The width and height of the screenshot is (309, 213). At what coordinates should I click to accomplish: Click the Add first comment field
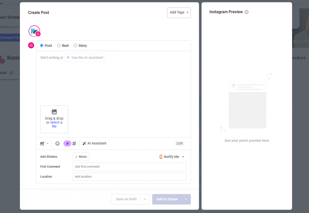click(x=129, y=167)
